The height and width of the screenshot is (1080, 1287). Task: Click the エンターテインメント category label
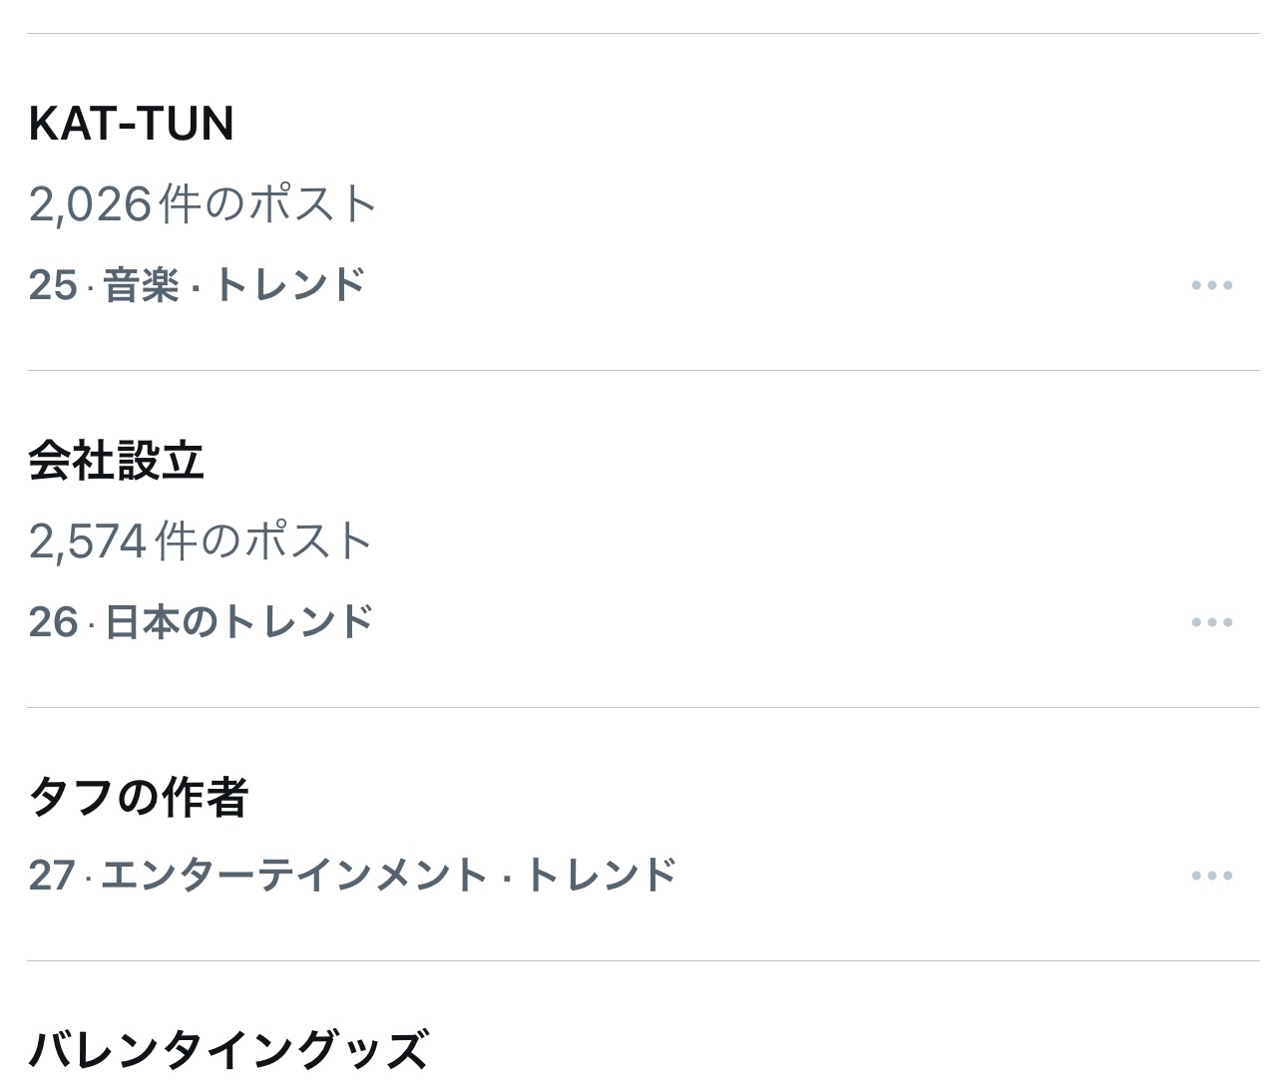pos(293,876)
